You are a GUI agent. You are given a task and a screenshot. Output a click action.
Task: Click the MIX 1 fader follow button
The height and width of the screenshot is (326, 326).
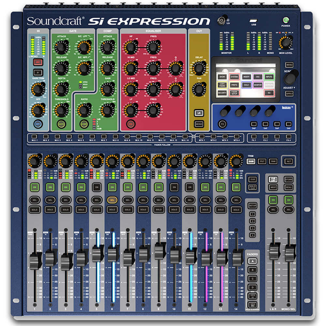(x=34, y=137)
